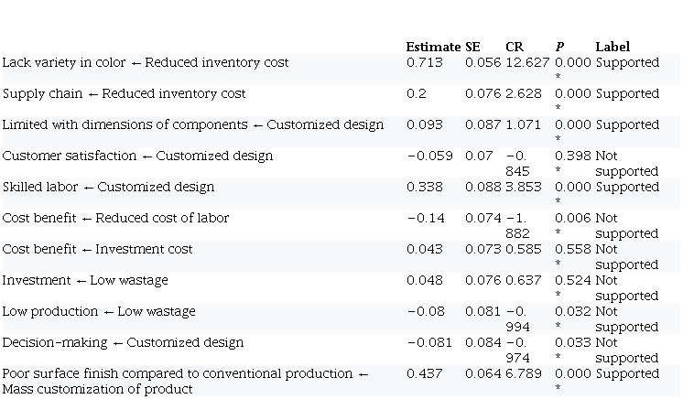Click the P column header

click(558, 47)
